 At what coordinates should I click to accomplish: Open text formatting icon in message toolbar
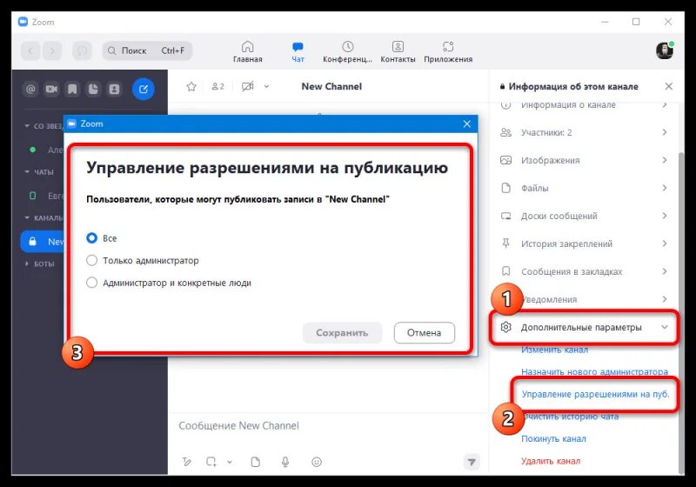tap(187, 462)
